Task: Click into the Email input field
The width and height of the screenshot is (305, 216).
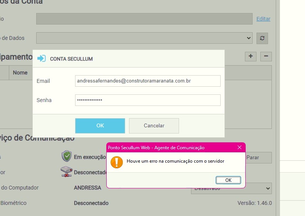Action: [x=147, y=81]
